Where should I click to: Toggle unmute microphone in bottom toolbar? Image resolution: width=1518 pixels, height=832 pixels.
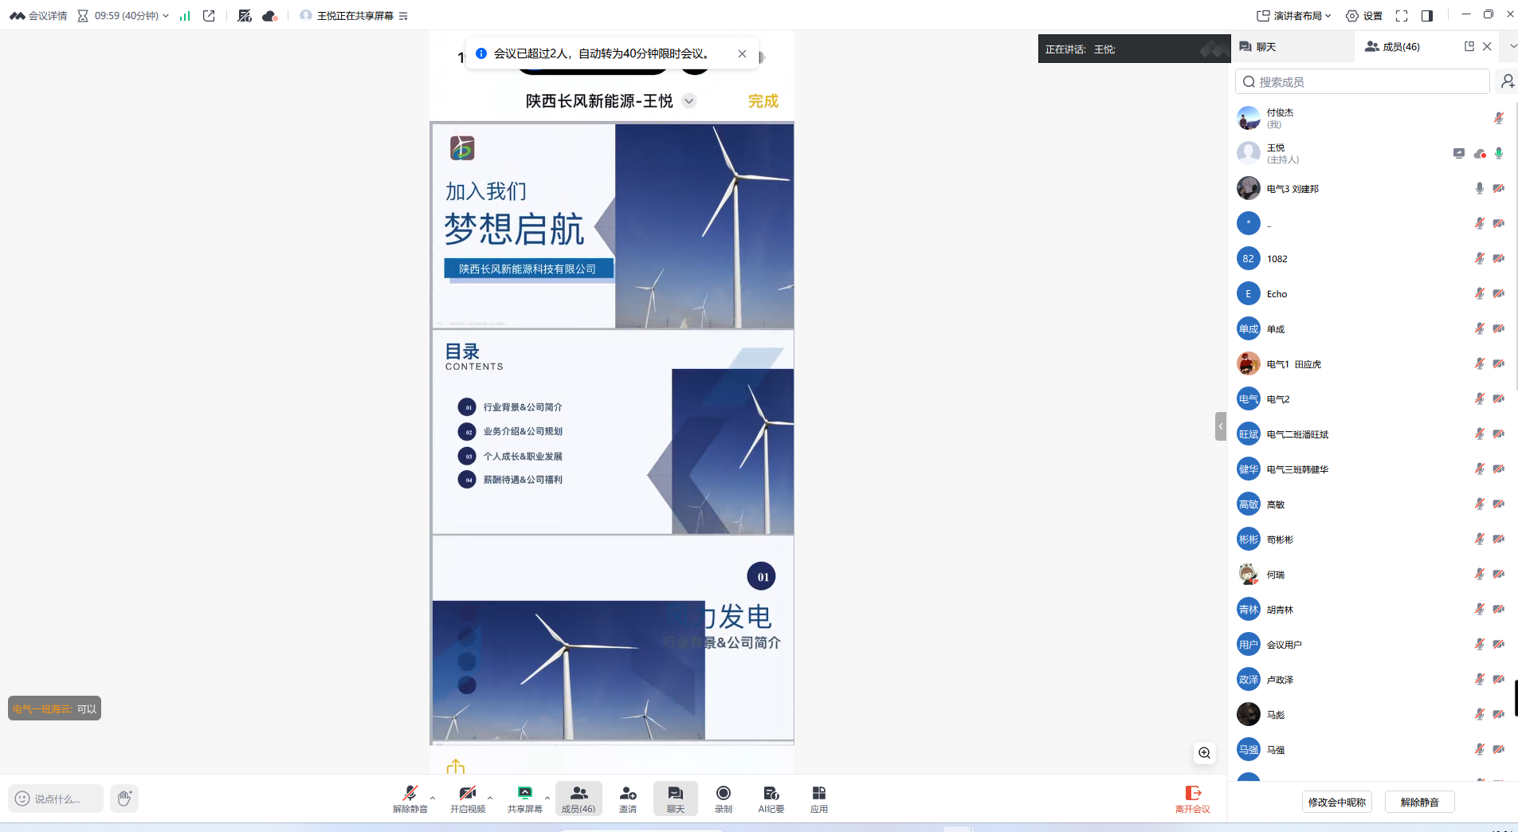(410, 799)
